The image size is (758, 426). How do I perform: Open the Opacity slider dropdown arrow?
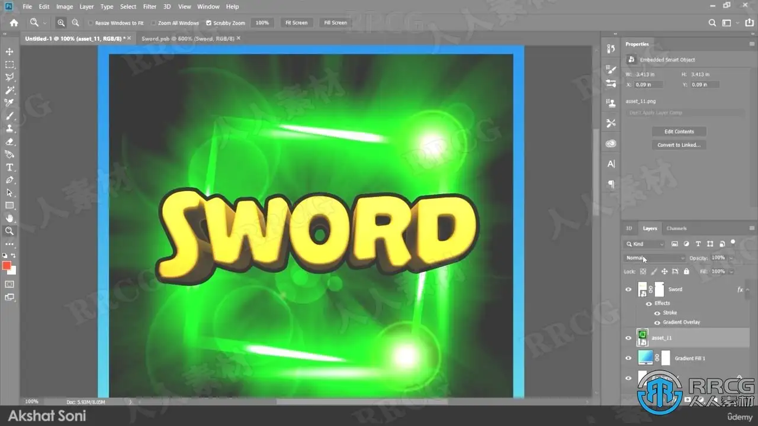[x=731, y=258]
